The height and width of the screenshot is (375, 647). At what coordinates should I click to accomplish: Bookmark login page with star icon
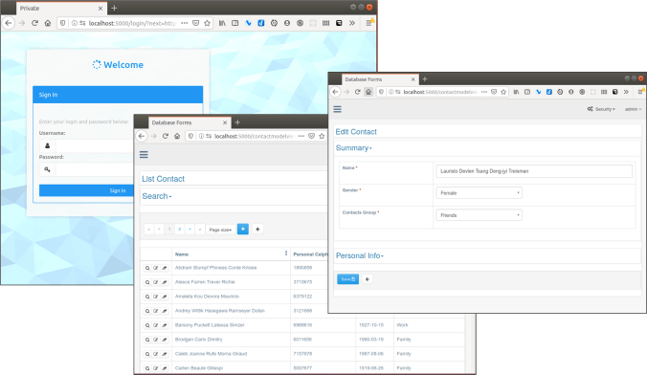coord(208,23)
